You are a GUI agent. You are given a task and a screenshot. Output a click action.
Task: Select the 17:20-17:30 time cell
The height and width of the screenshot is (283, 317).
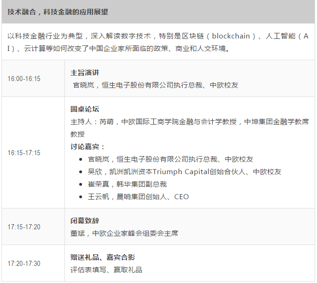pyautogui.click(x=24, y=264)
